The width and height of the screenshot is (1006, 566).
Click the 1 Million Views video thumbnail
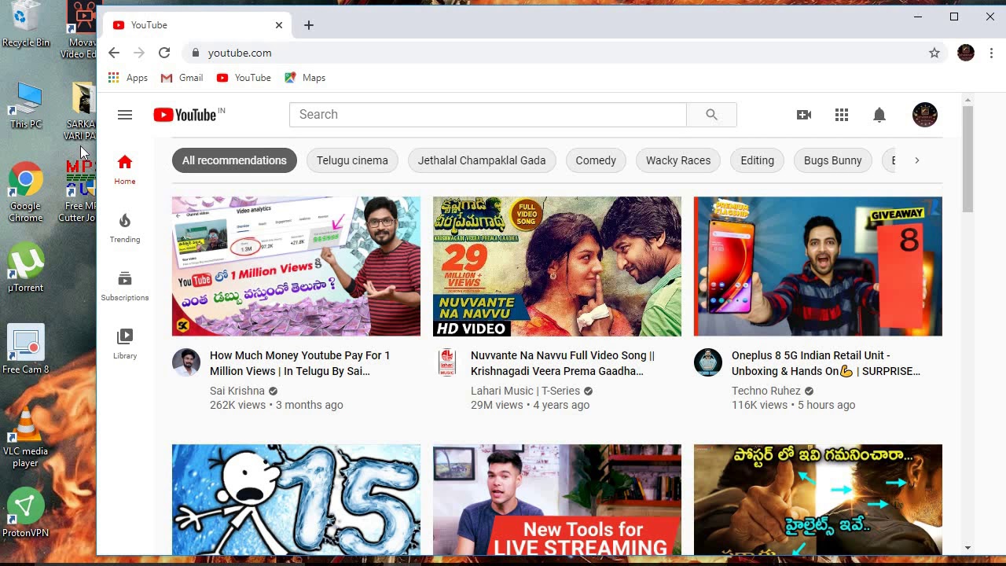point(296,266)
